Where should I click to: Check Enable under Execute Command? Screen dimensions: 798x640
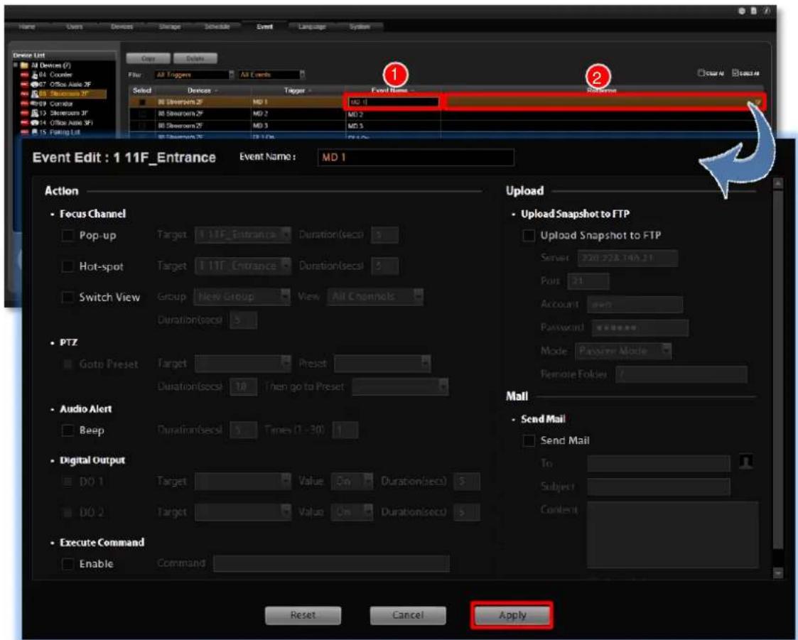coord(68,564)
